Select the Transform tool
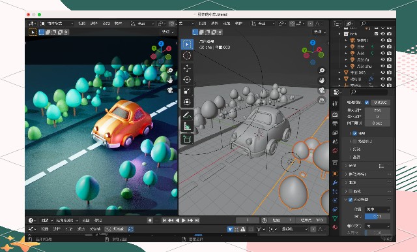The height and width of the screenshot is (252, 417). [187, 102]
